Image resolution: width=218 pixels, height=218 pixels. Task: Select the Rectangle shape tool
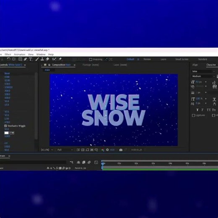coord(20,59)
